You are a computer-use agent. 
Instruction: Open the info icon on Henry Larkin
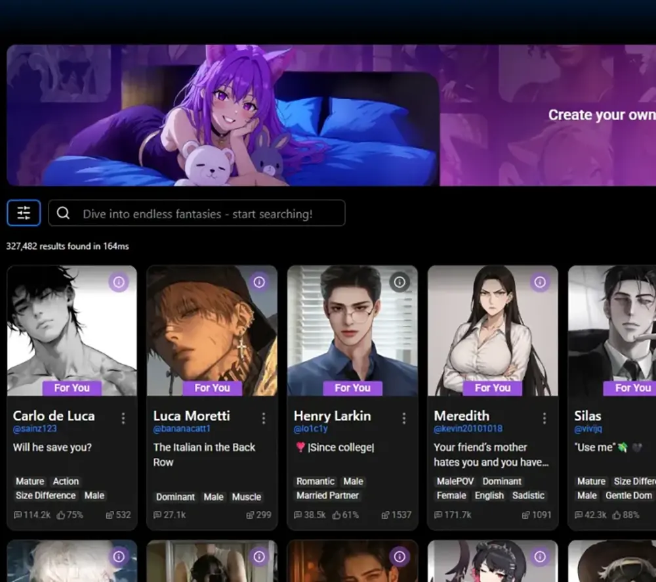tap(400, 282)
